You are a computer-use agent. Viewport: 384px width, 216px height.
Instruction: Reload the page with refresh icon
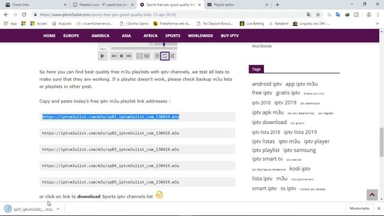(x=24, y=14)
